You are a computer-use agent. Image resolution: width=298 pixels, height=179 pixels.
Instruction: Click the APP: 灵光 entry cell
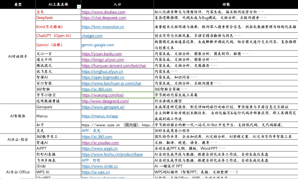(117, 131)
